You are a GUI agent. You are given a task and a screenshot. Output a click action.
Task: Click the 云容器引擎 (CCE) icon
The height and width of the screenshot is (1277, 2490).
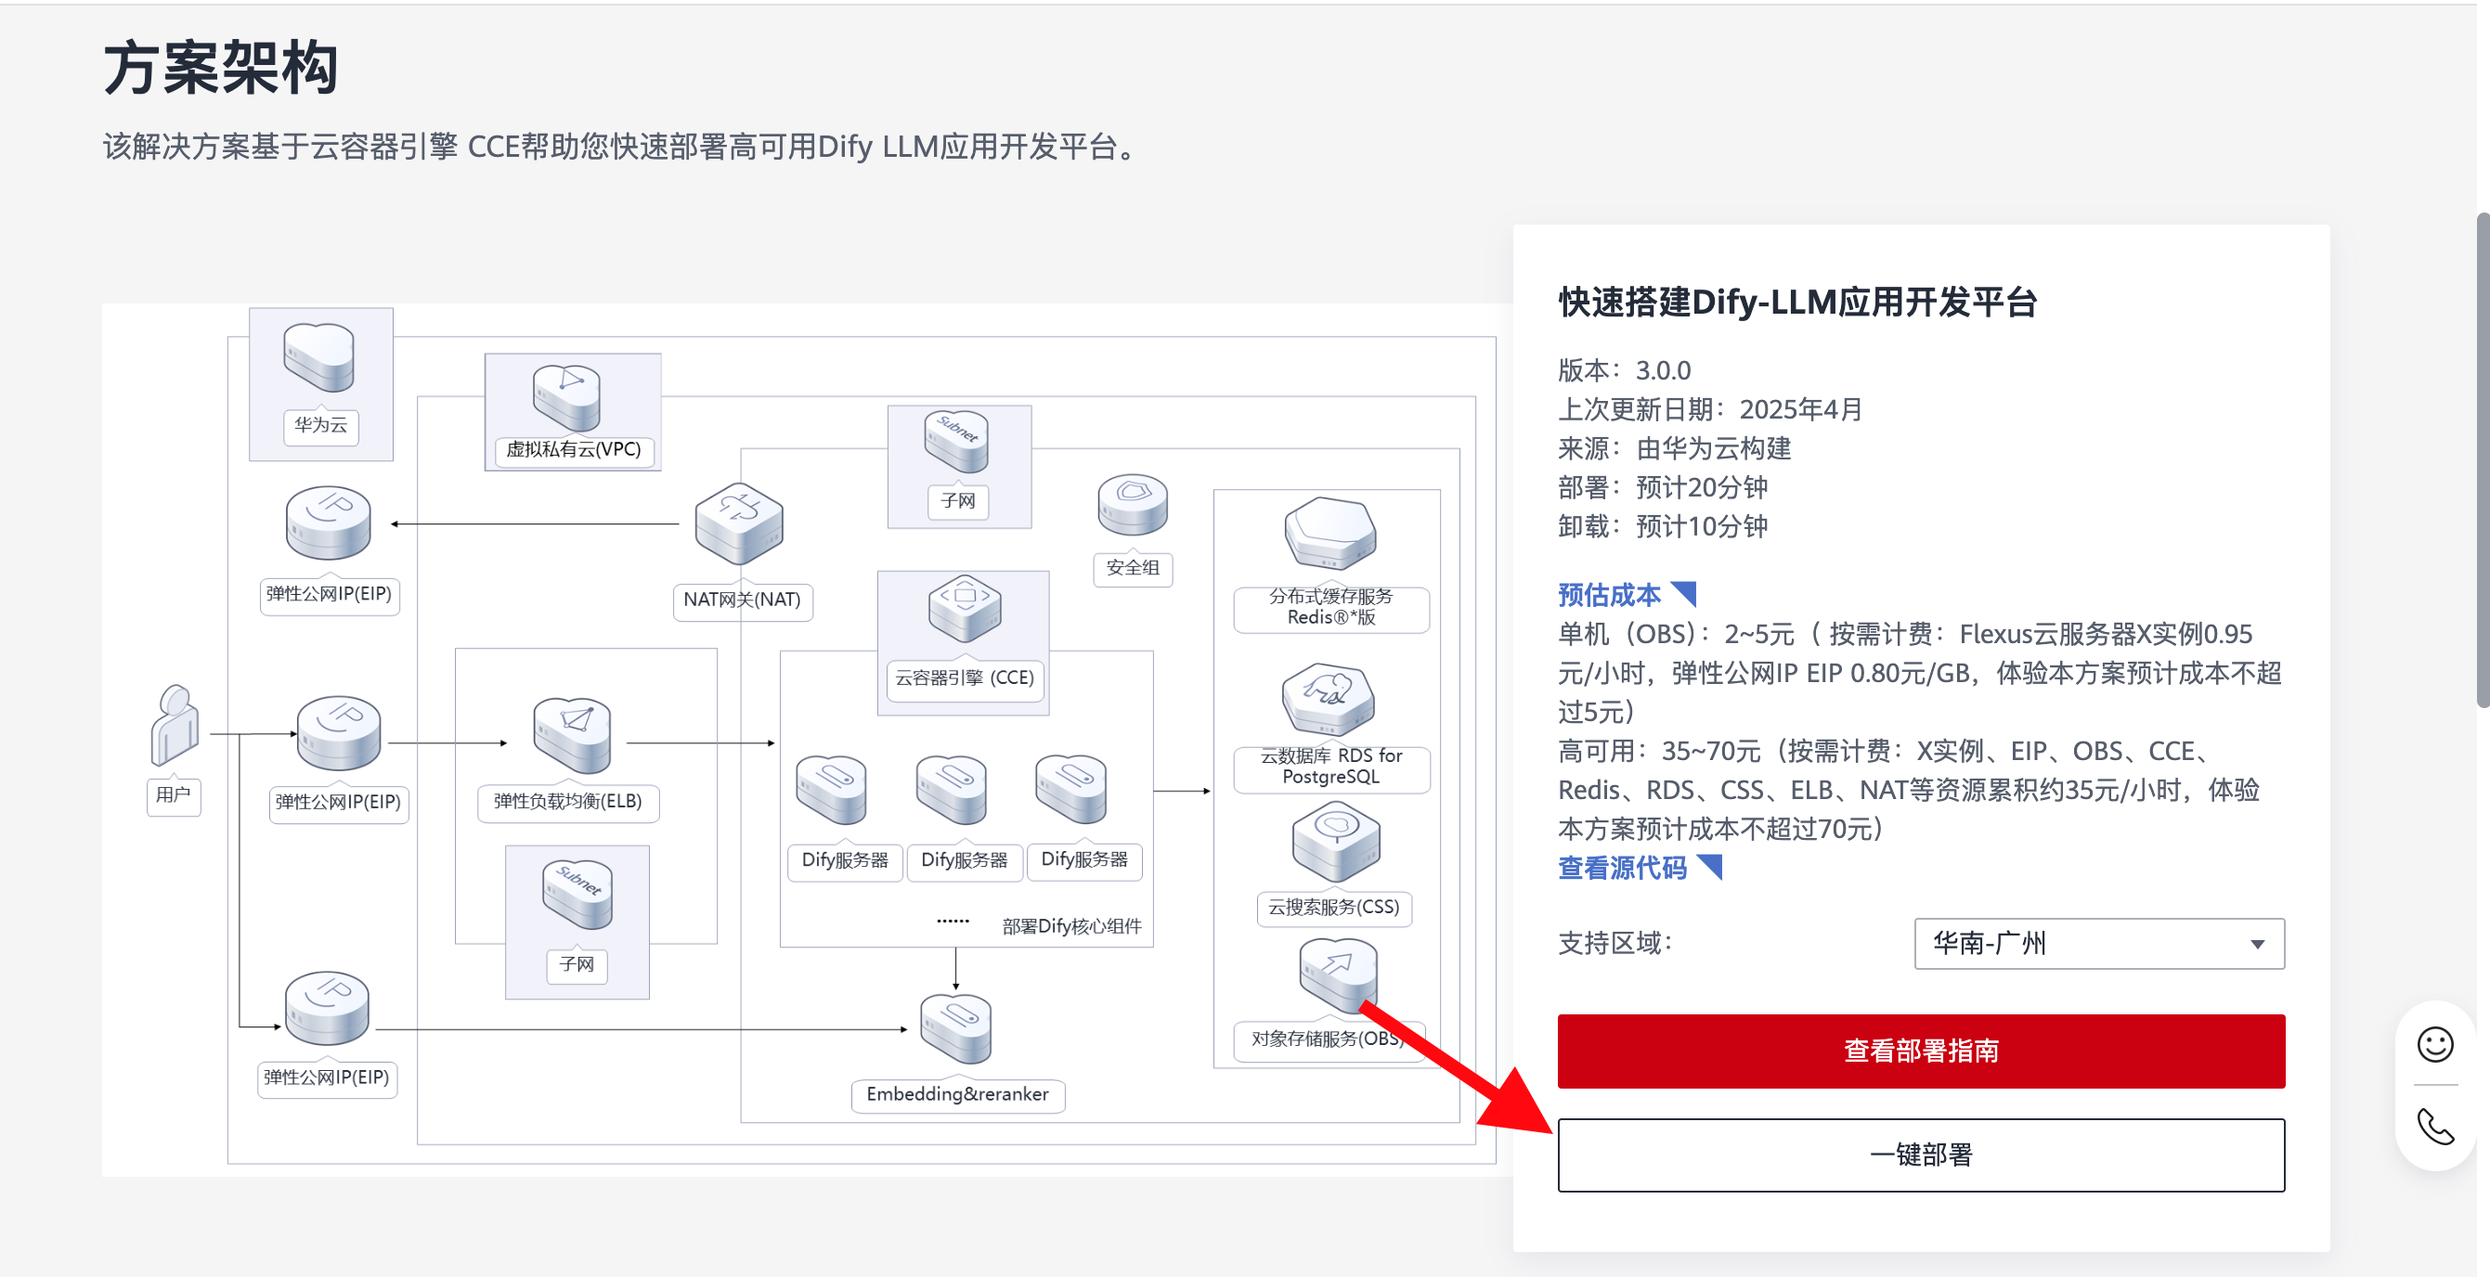point(965,609)
